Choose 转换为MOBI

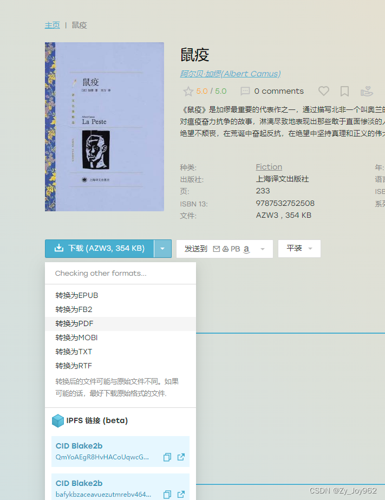coord(120,337)
